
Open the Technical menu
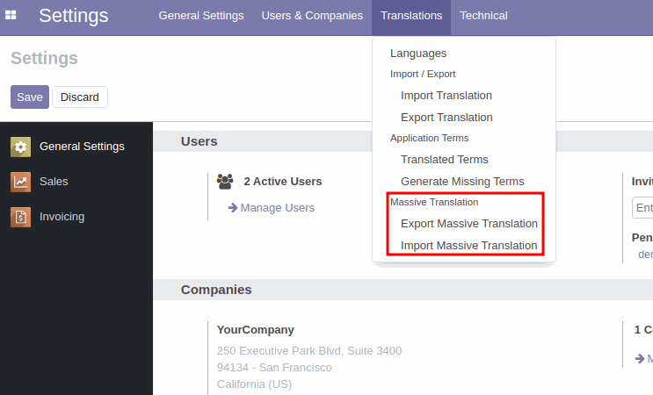[x=483, y=16]
